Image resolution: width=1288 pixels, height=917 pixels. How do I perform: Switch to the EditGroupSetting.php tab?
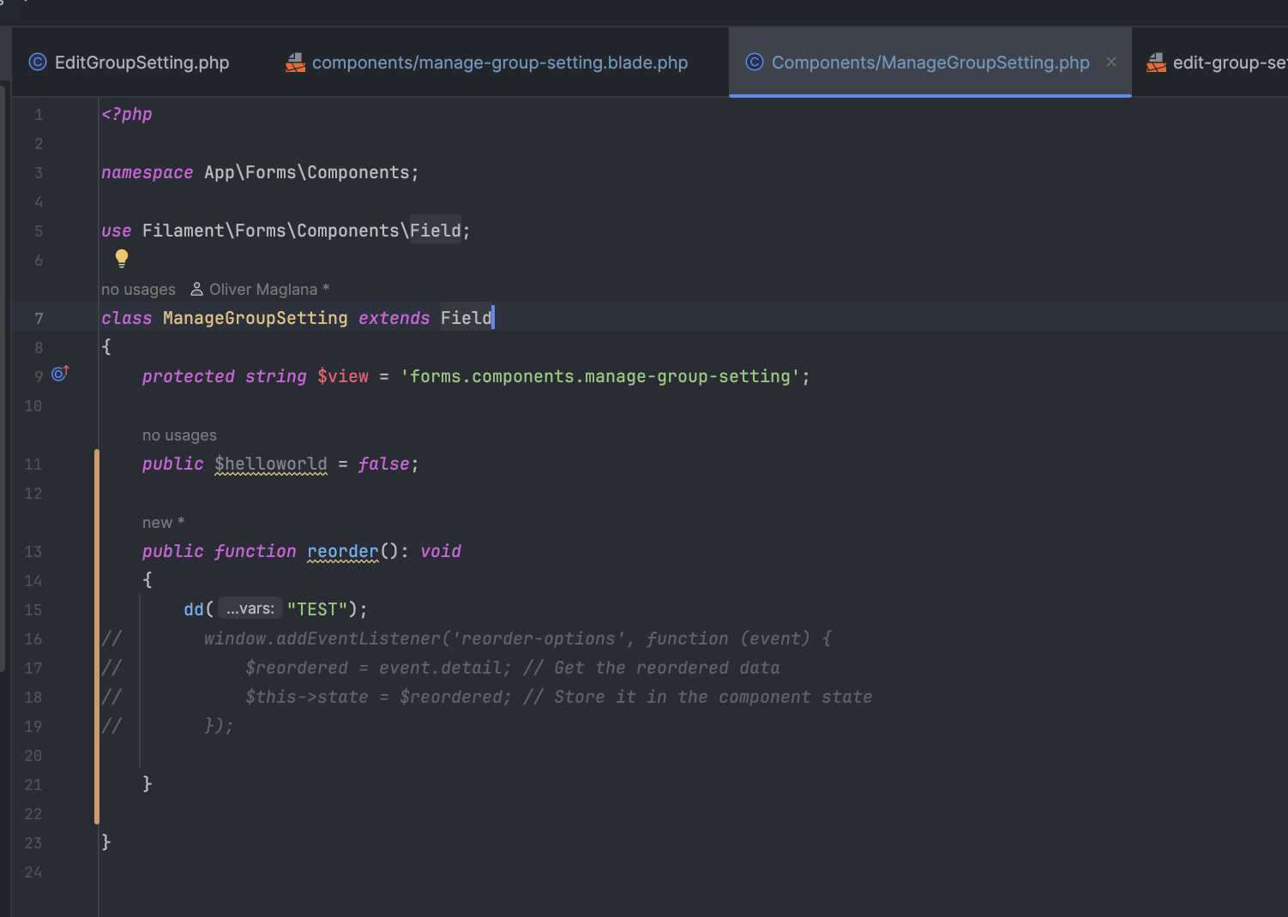click(x=129, y=63)
